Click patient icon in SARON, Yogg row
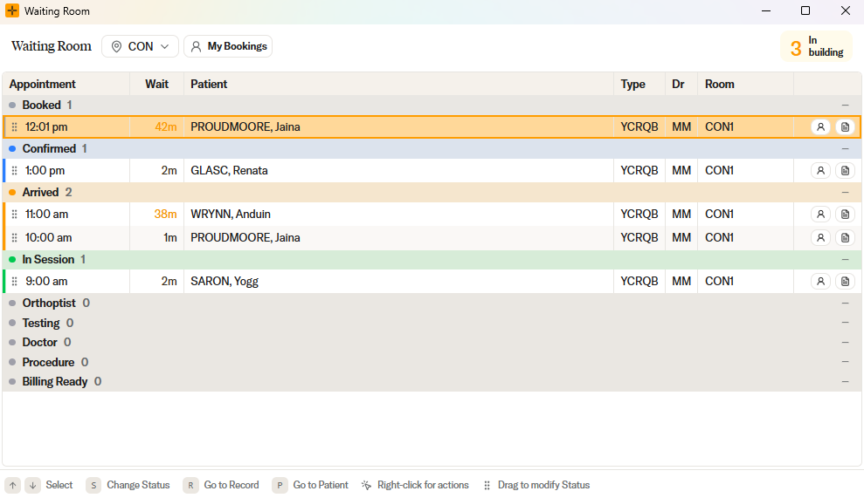This screenshot has width=864, height=498. [x=820, y=281]
